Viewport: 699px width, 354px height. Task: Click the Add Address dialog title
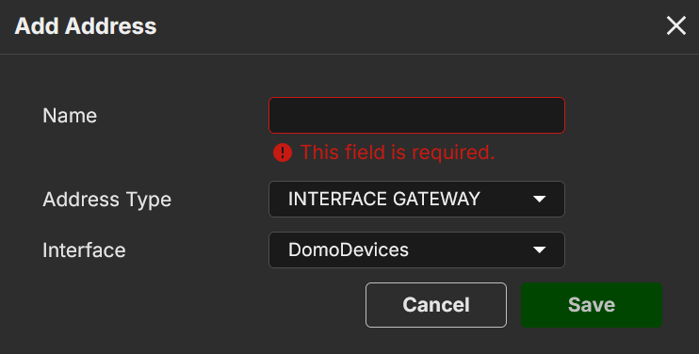coord(86,25)
